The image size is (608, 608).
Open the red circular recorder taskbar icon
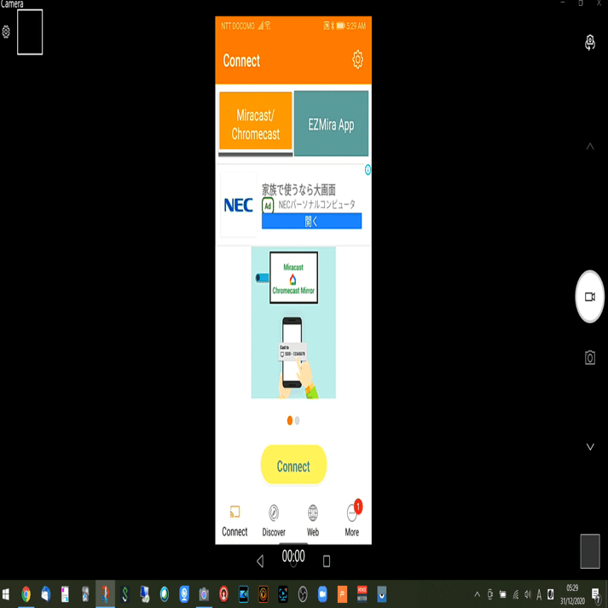click(x=223, y=594)
